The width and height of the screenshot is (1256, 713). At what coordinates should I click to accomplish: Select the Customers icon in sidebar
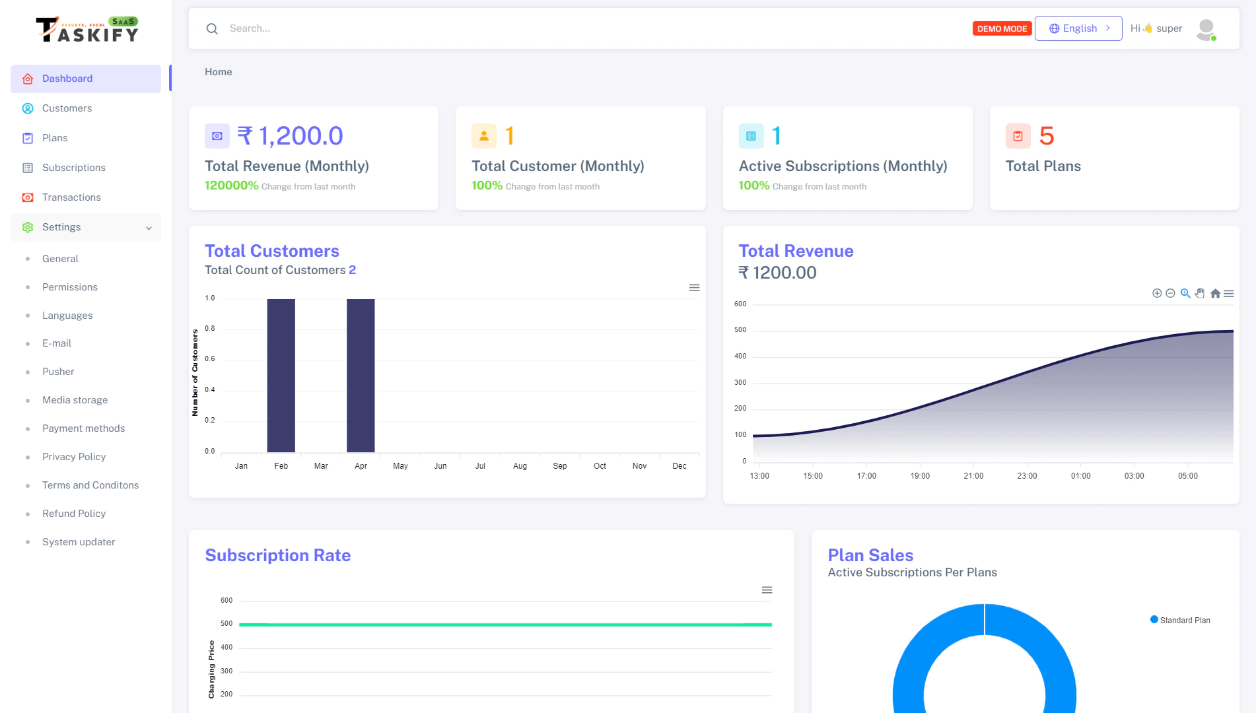point(27,108)
